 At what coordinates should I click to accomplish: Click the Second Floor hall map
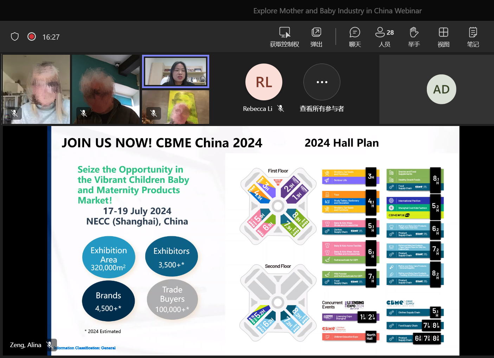278,303
